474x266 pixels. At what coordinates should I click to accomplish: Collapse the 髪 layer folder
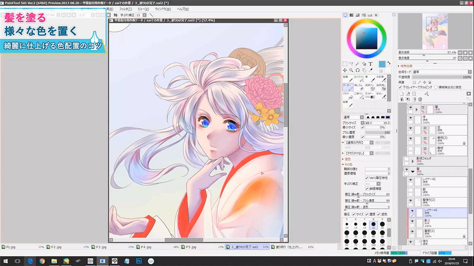tap(413, 172)
